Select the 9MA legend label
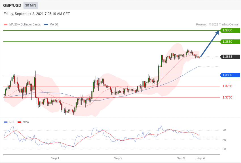The image size is (241, 163). (26, 122)
